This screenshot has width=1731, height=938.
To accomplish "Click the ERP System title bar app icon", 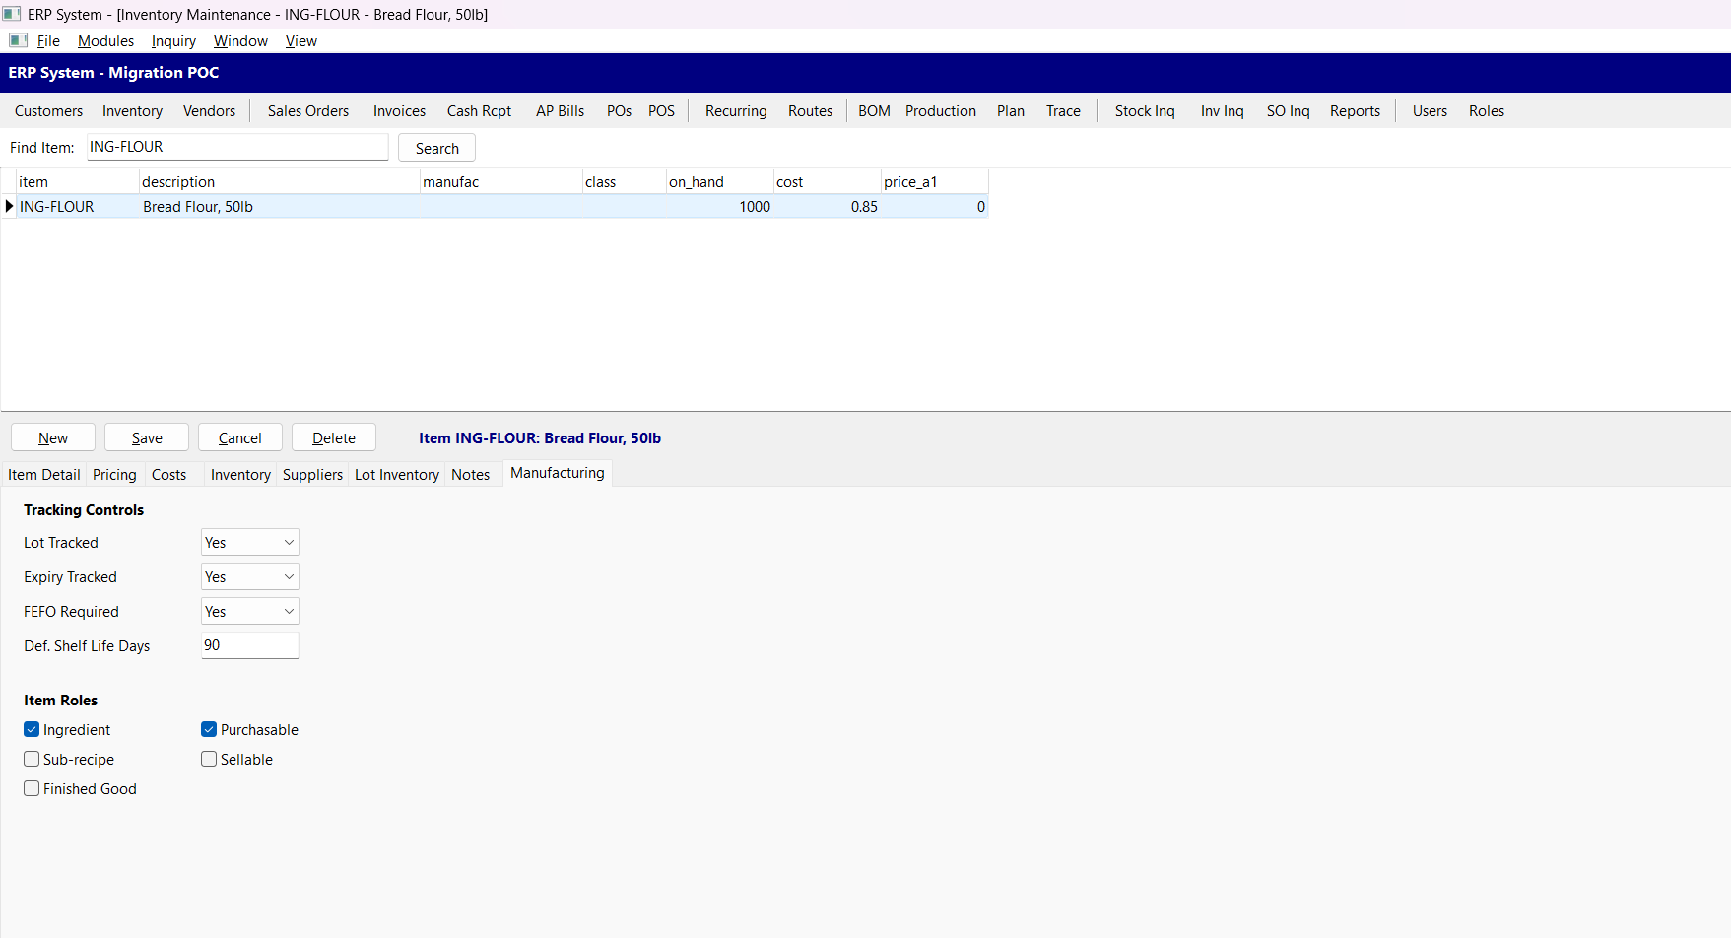I will click(x=12, y=14).
